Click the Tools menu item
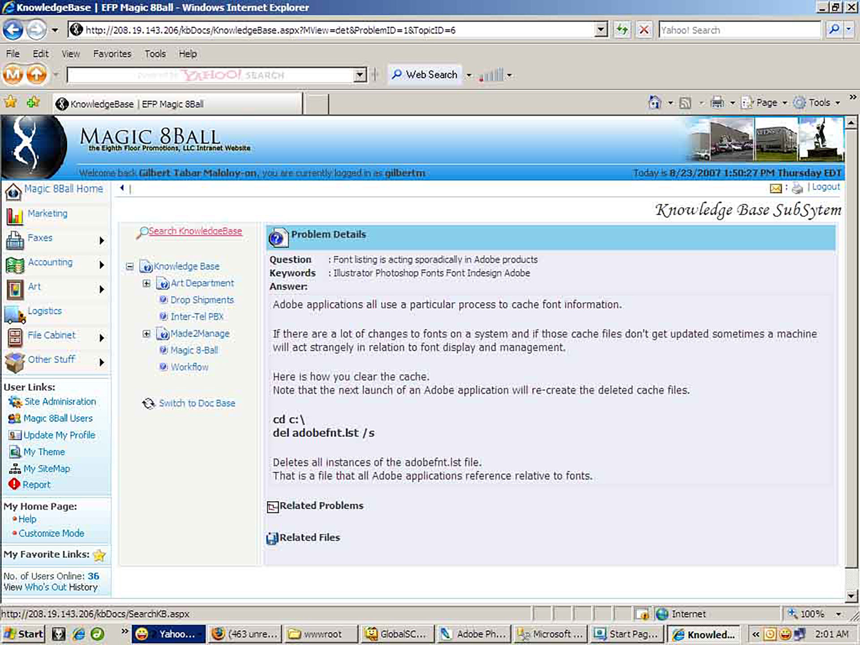Image resolution: width=860 pixels, height=645 pixels. click(155, 53)
